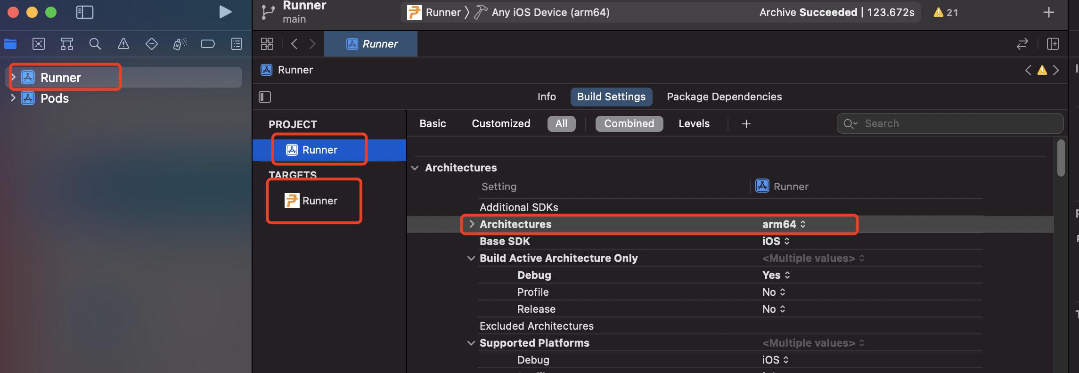Click the source control branch icon
Image resolution: width=1079 pixels, height=373 pixels.
(x=268, y=12)
